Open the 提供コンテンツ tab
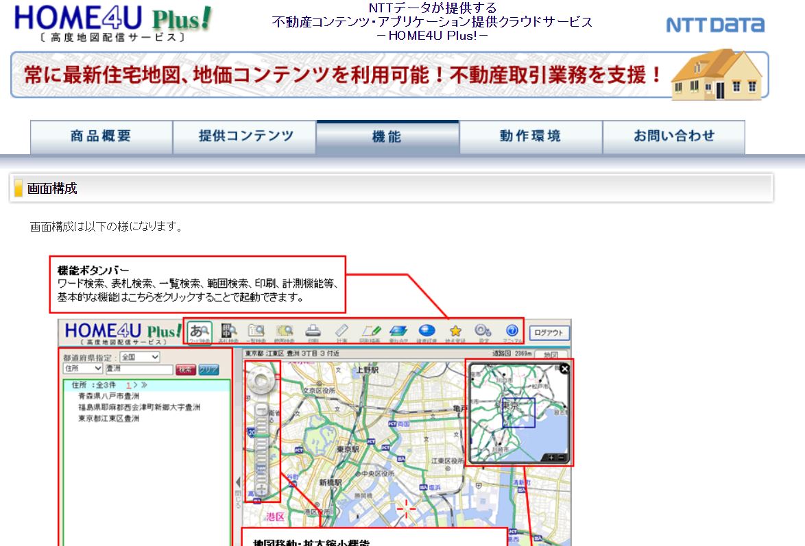 [x=244, y=137]
